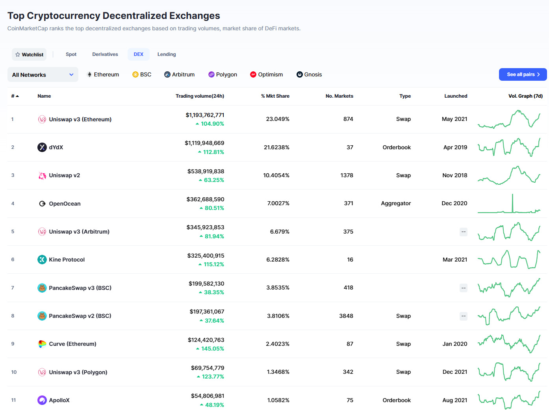Switch to the Derivatives tab
Image resolution: width=549 pixels, height=412 pixels.
coord(105,54)
